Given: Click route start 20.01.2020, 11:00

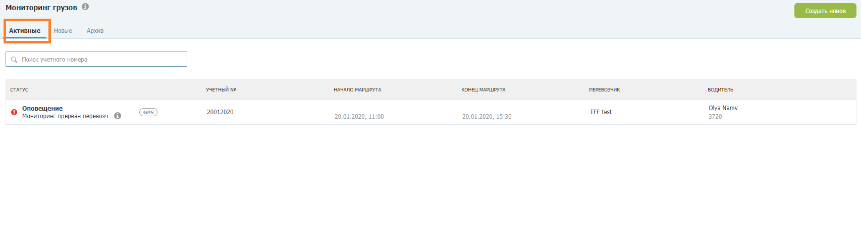Looking at the screenshot, I should tap(359, 117).
